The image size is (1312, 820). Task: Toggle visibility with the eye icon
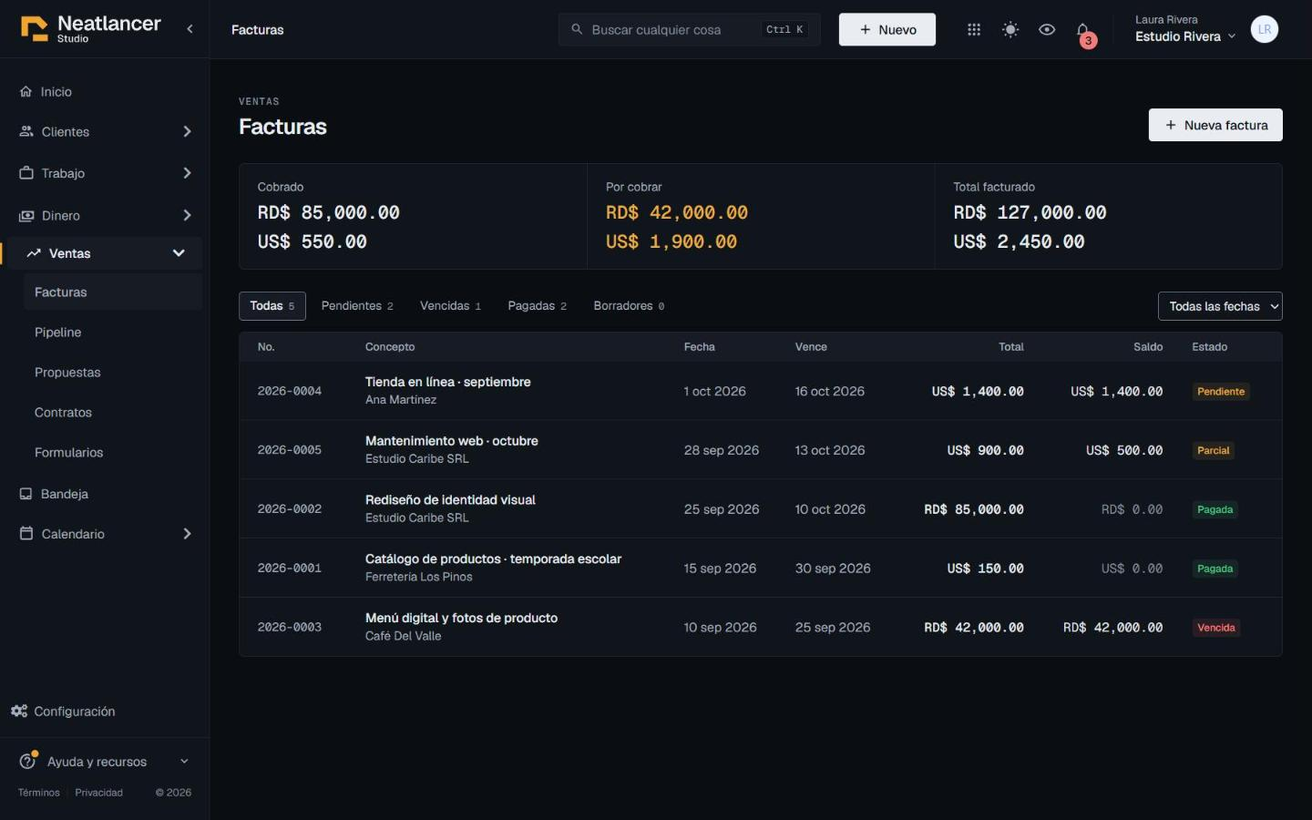point(1047,30)
